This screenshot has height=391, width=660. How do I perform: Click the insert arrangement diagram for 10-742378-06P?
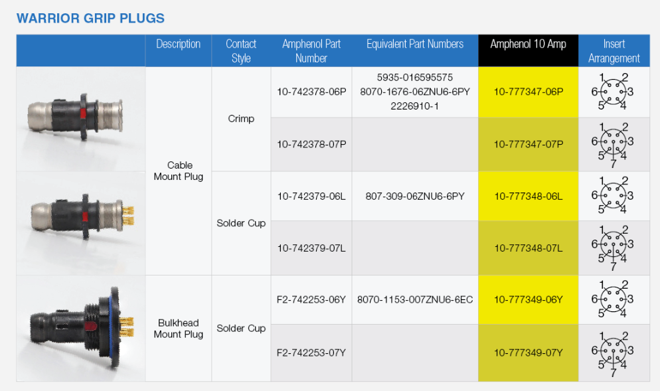[614, 92]
